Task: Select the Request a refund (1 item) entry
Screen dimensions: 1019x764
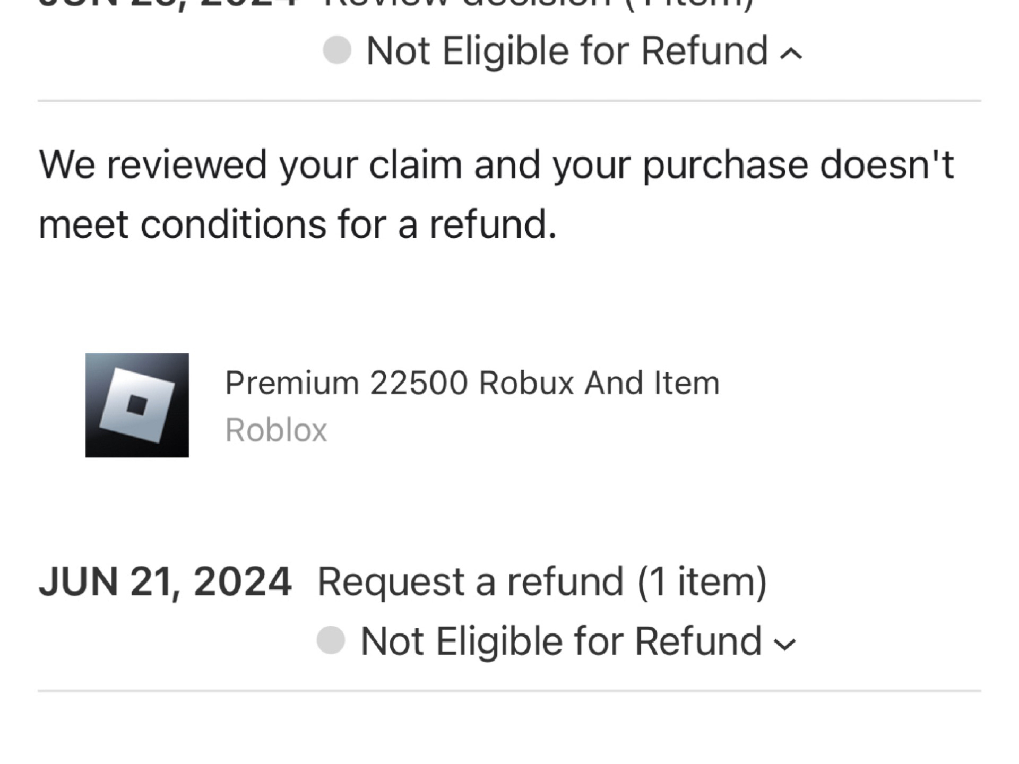Action: (x=541, y=581)
